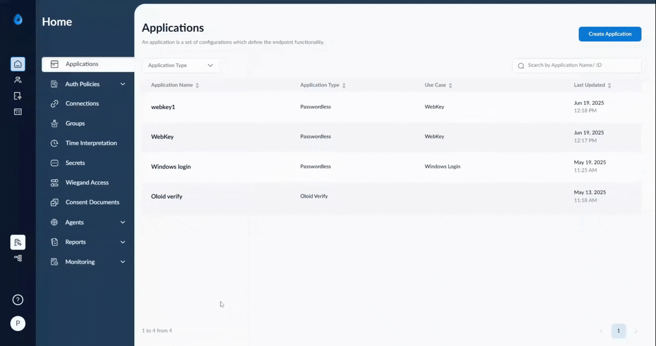
Task: Click the Secrets icon
Action: click(54, 163)
